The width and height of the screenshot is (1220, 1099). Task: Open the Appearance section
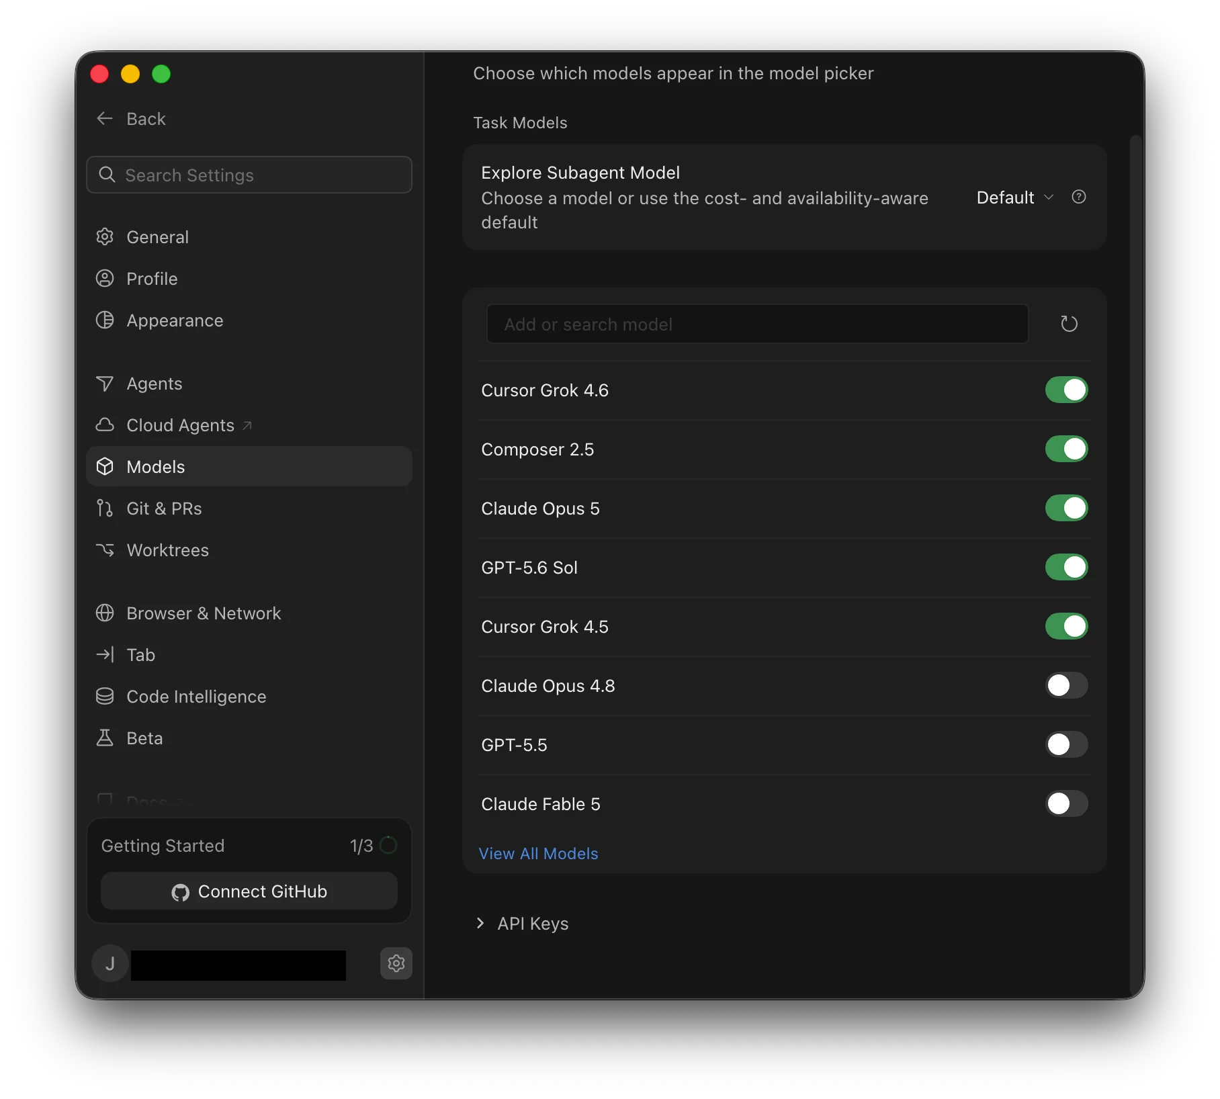249,320
